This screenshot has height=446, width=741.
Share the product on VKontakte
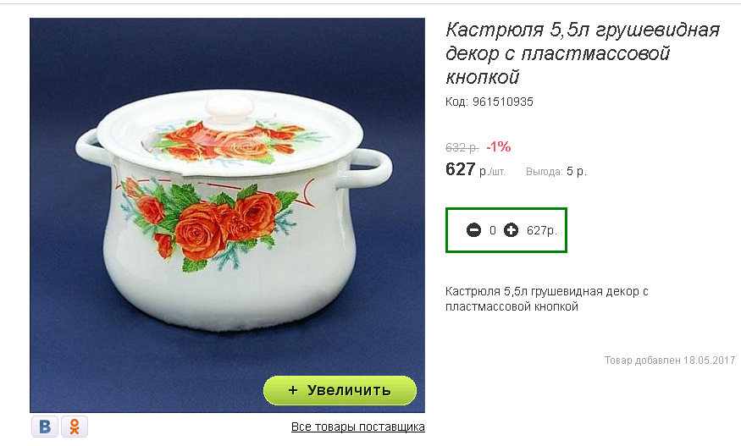click(45, 427)
